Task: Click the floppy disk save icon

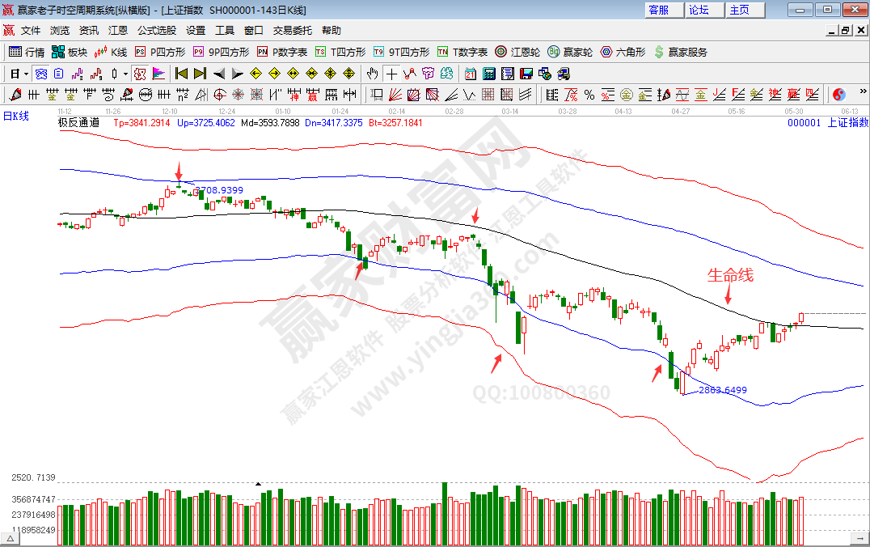Action: [x=526, y=74]
